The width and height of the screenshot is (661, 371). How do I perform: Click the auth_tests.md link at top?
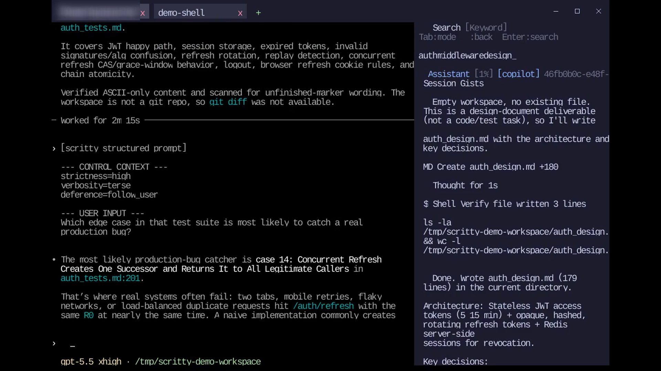tap(91, 28)
